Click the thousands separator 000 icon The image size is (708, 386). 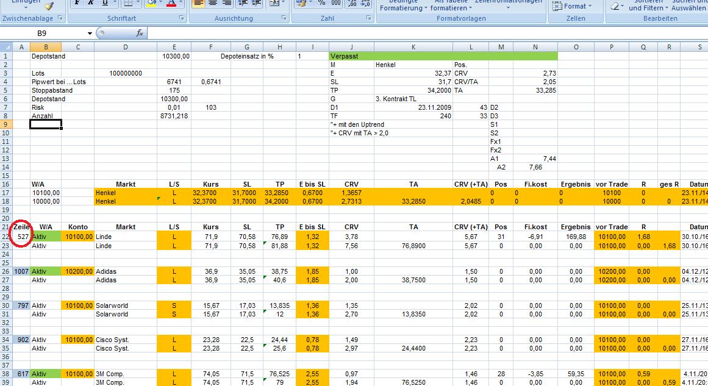335,3
